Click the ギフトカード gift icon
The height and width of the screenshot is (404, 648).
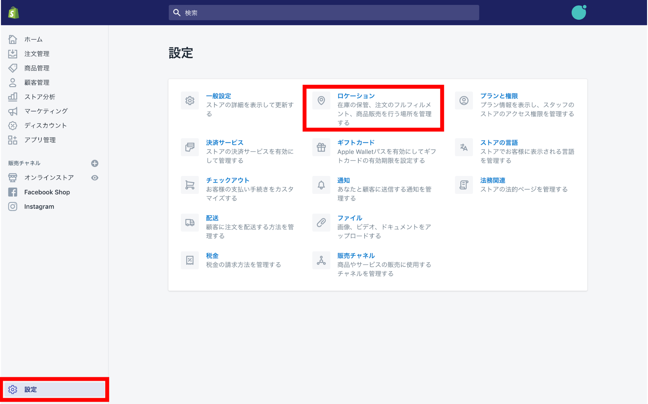coord(321,147)
